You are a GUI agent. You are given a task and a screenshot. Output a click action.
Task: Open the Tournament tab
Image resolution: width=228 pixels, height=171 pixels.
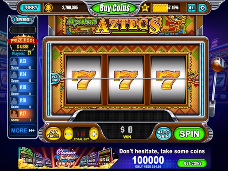[23, 19]
